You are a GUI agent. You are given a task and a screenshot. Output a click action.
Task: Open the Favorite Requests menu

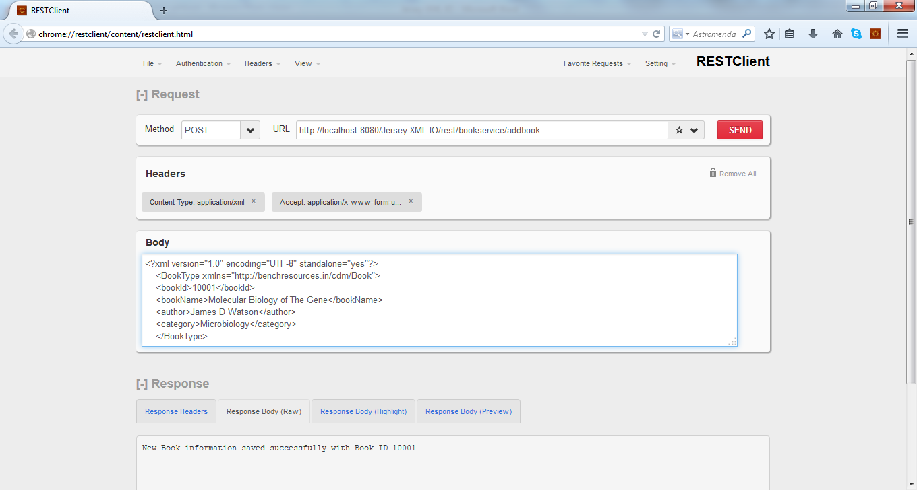593,63
